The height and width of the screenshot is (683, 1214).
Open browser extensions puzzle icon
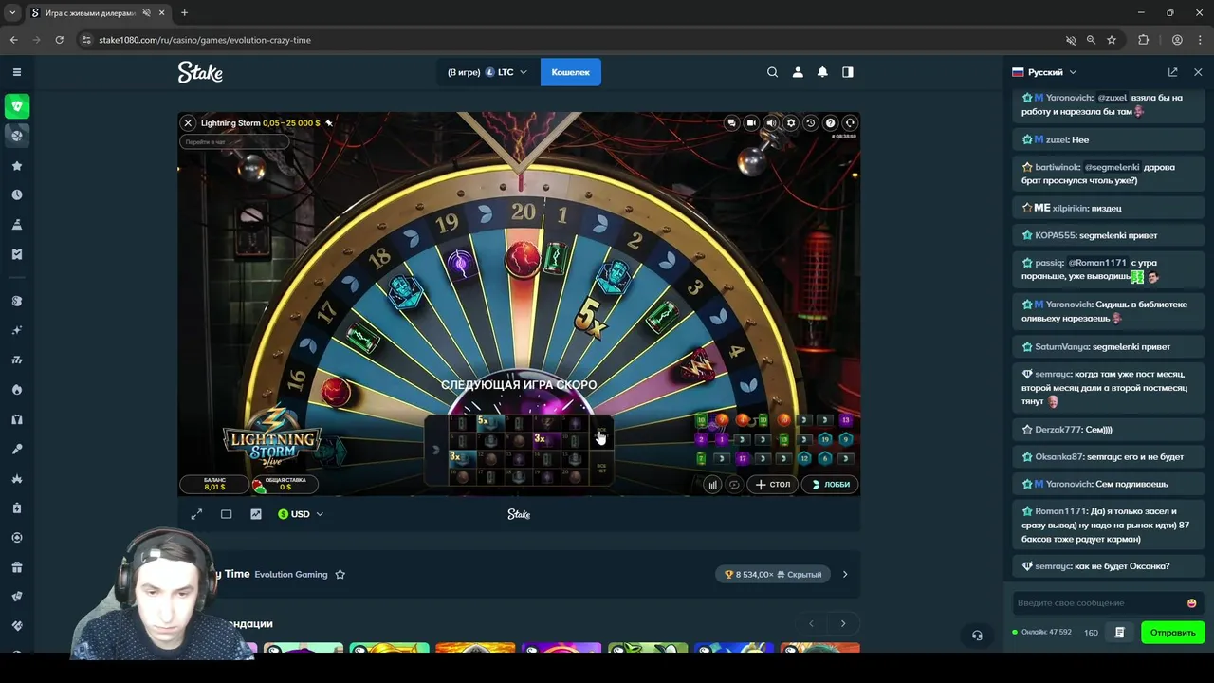(1143, 40)
